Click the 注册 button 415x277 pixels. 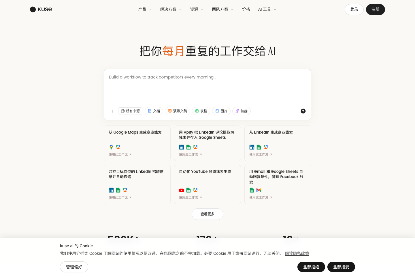pyautogui.click(x=376, y=10)
